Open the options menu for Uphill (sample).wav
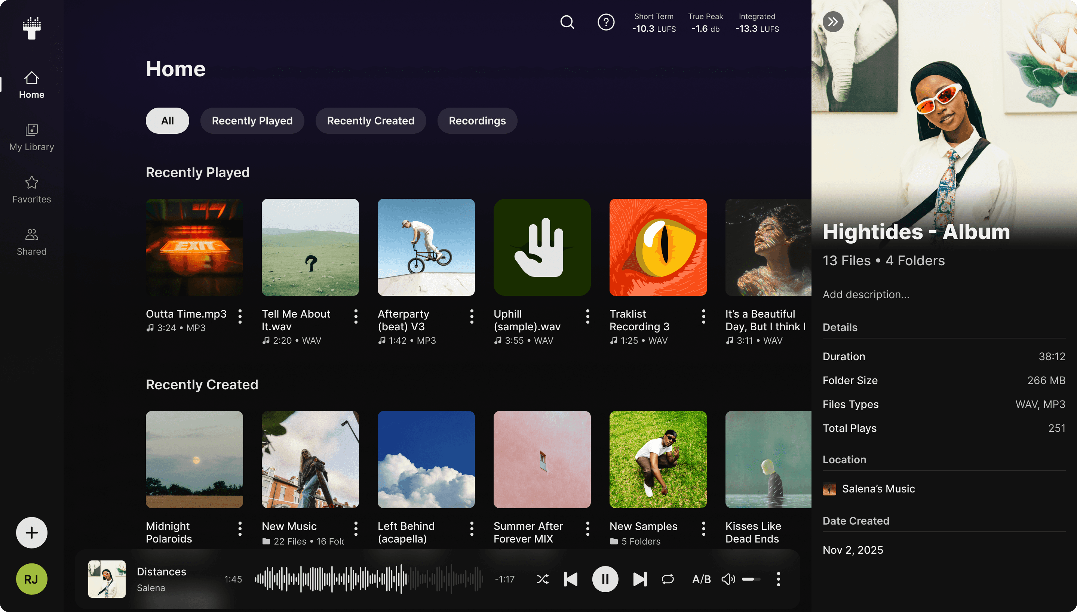Screen dimensions: 1077x612 (x=587, y=316)
